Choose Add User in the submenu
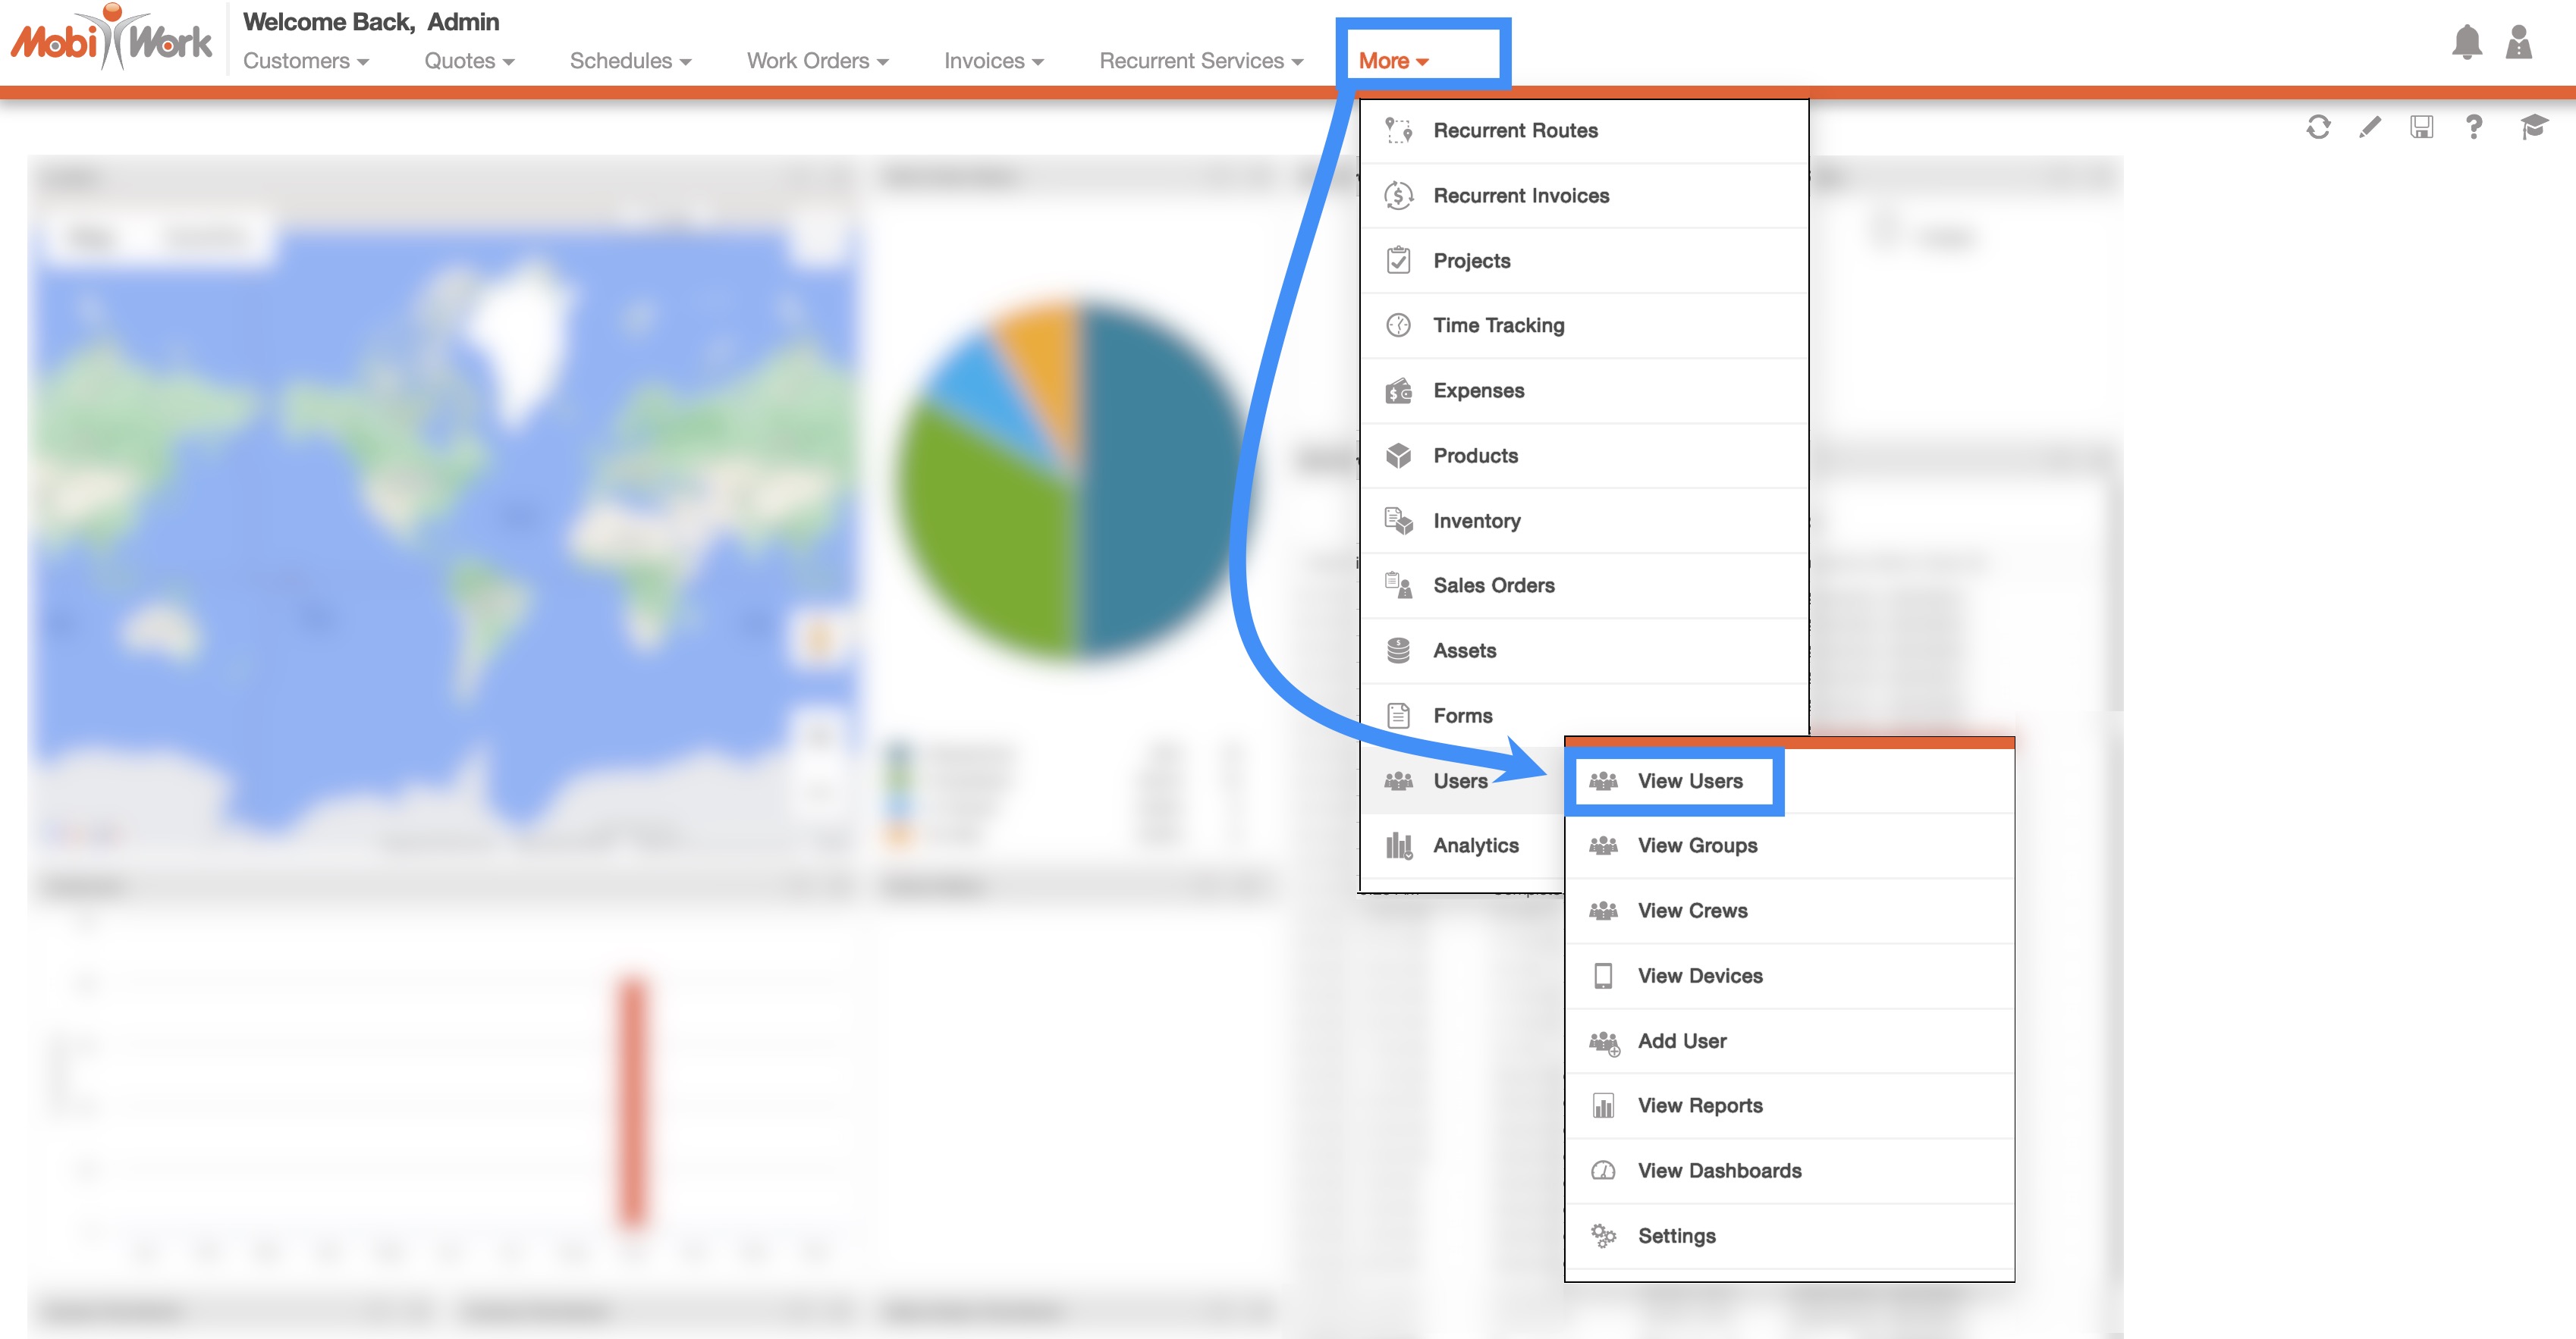 tap(1681, 1040)
